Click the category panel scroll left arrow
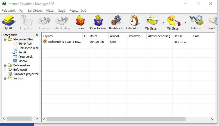The height and width of the screenshot is (126, 219). [x=4, y=119]
